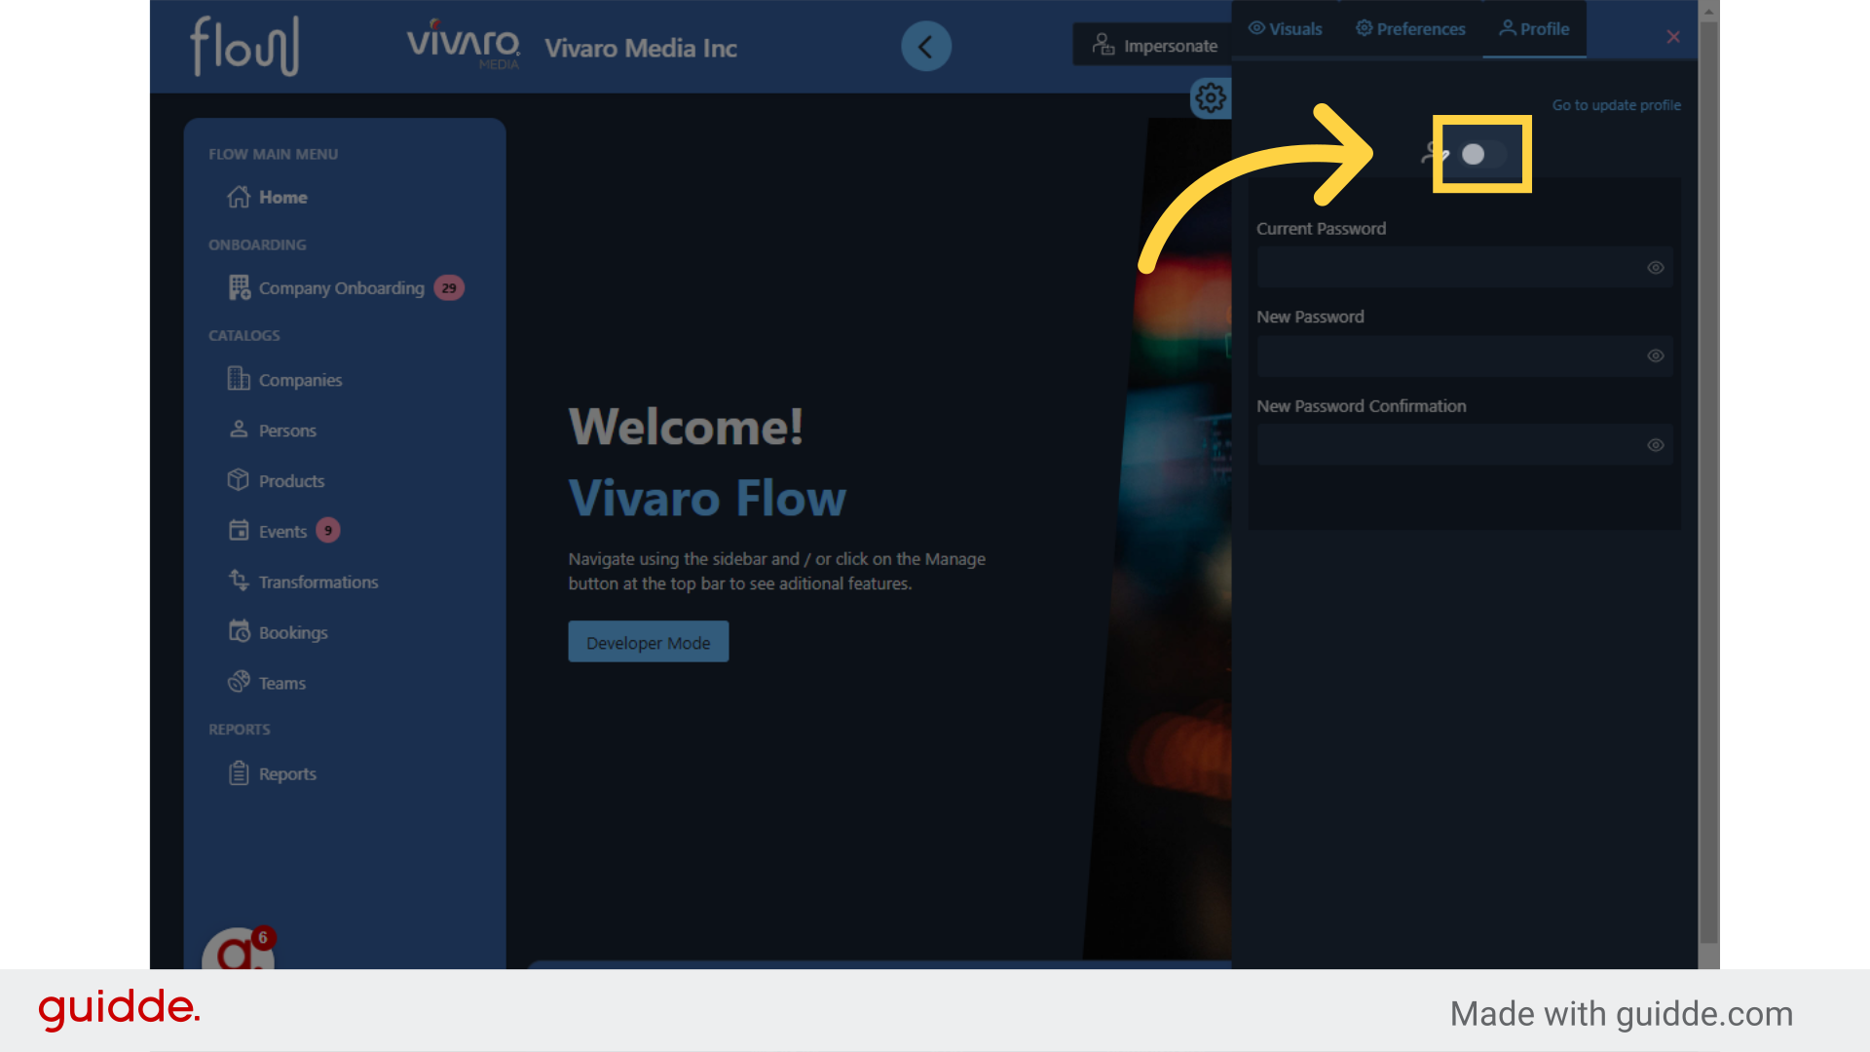This screenshot has width=1870, height=1052.
Task: Click the Developer Mode button
Action: [648, 643]
